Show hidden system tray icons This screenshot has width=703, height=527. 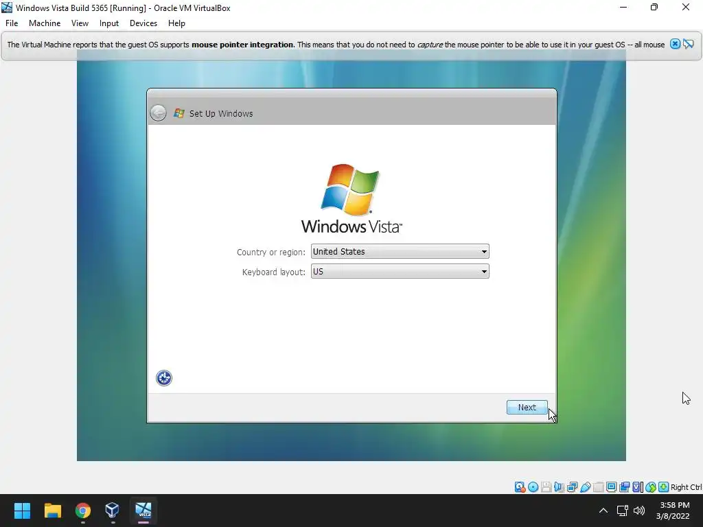tap(603, 511)
